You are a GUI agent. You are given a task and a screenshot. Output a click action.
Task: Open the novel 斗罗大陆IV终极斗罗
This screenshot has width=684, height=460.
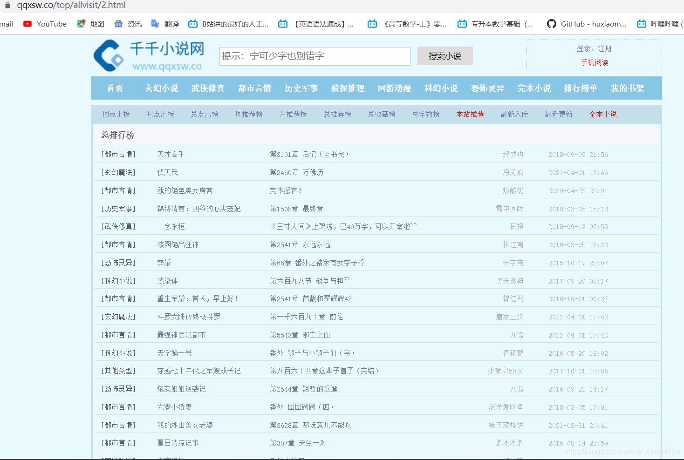[x=189, y=317]
